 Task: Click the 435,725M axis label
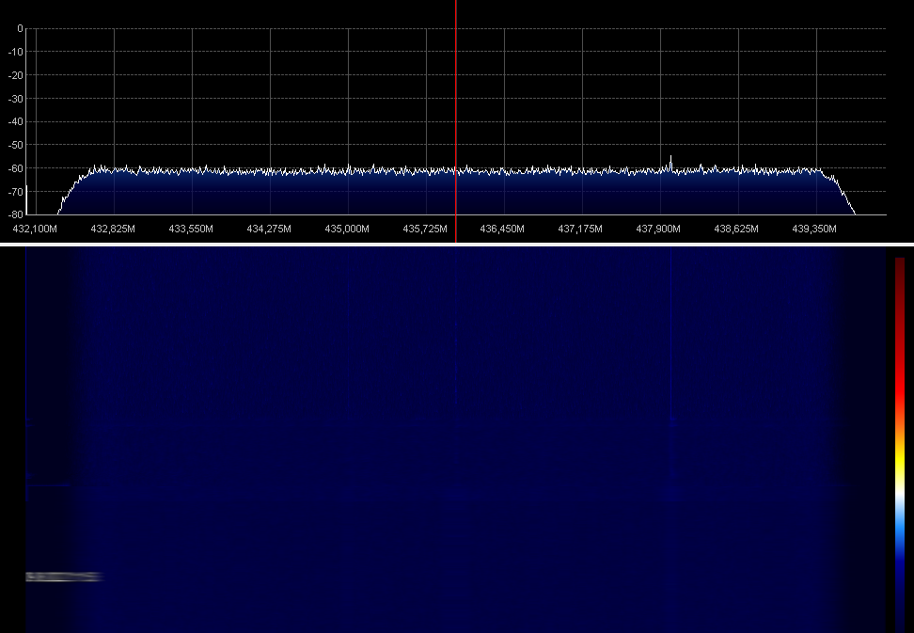tap(426, 229)
